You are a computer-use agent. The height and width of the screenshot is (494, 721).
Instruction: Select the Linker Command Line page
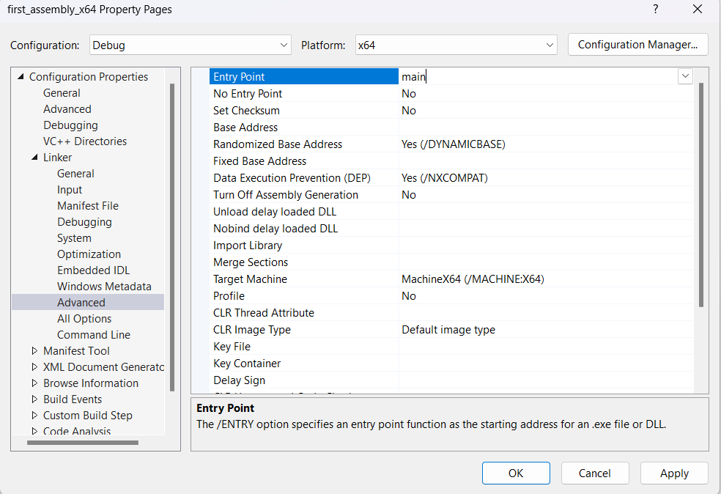coord(93,335)
